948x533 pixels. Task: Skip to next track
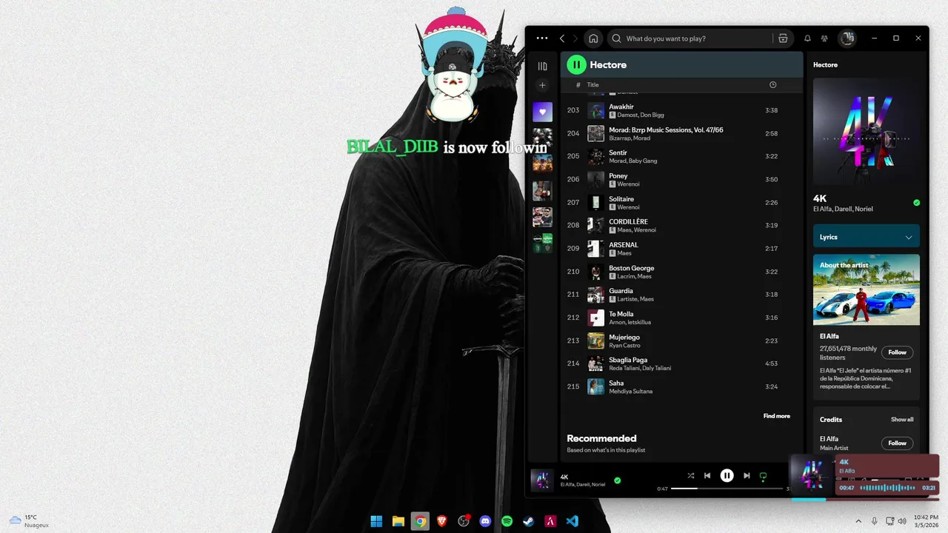pyautogui.click(x=747, y=475)
